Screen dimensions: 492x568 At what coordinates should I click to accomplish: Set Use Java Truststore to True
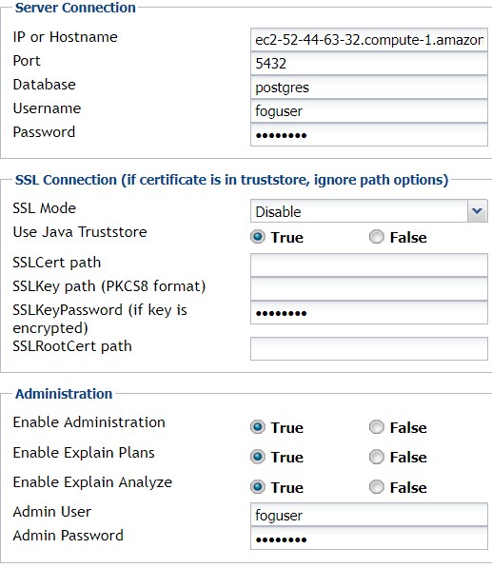click(258, 237)
